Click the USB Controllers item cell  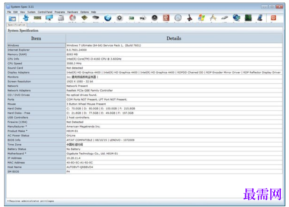(36, 118)
